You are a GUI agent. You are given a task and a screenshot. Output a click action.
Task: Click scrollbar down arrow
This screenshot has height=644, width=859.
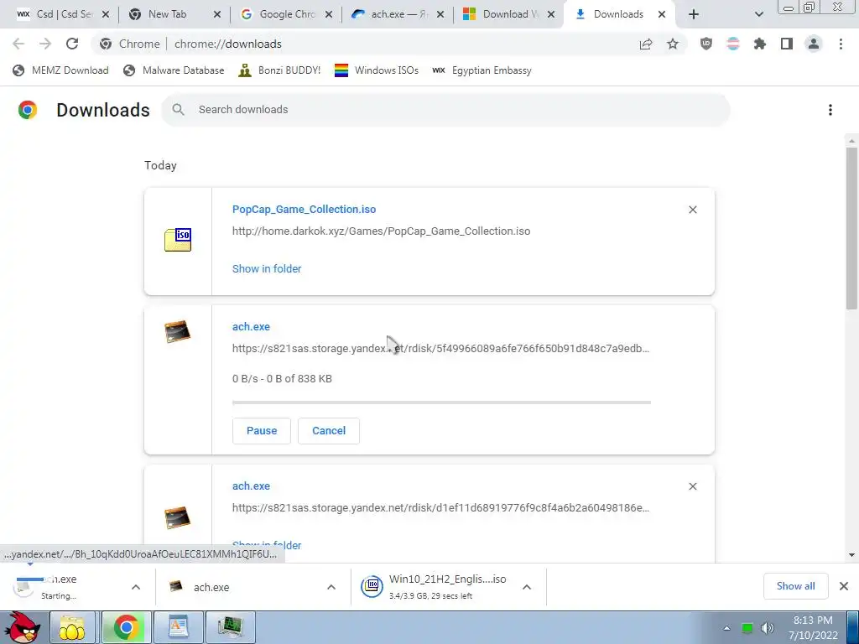click(851, 555)
